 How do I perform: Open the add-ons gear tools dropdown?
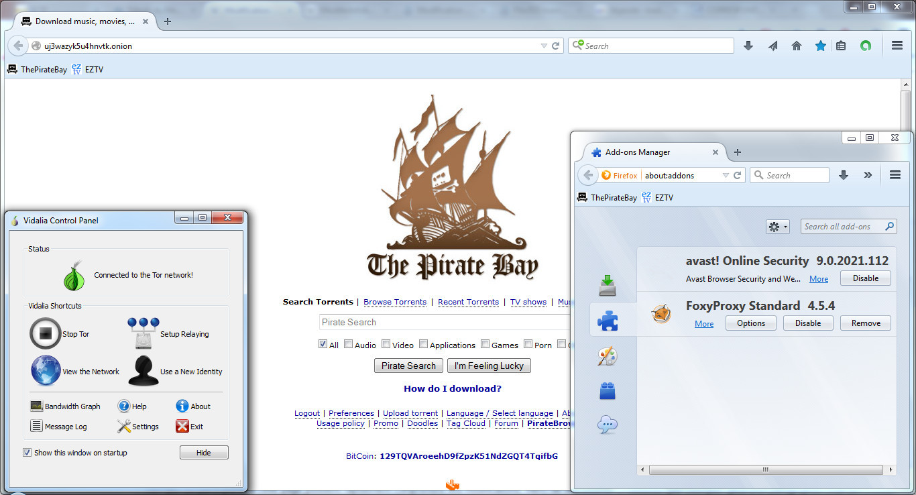(x=778, y=227)
